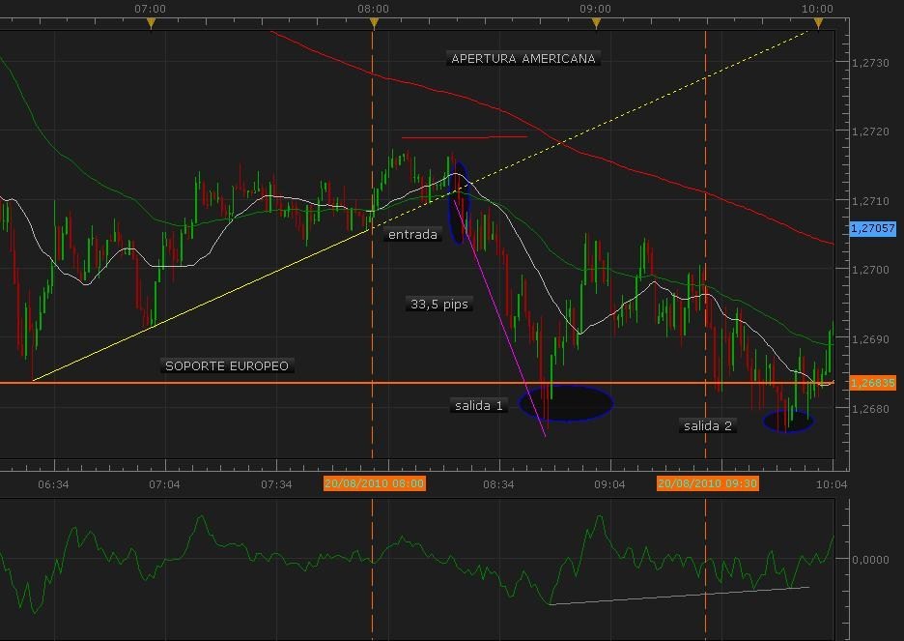Click the 07:04 time axis label

coord(164,484)
